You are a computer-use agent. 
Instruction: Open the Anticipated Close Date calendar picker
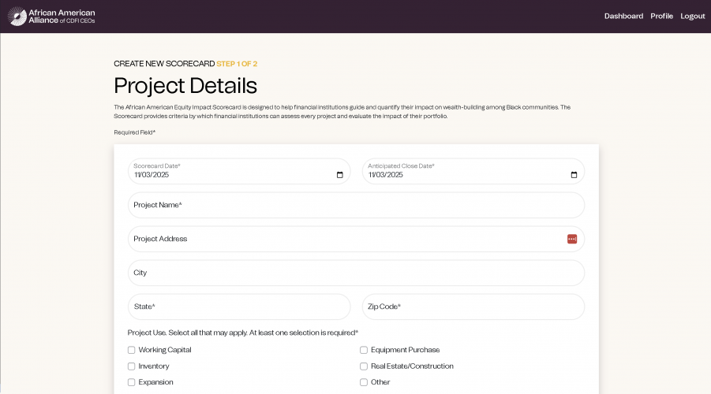coord(574,175)
